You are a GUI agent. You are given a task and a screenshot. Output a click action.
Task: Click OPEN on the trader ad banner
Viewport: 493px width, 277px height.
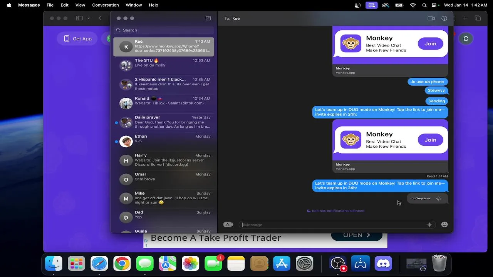(357, 235)
